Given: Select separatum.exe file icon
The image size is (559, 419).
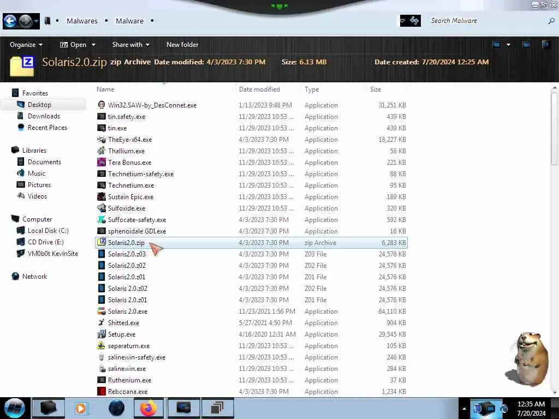Looking at the screenshot, I should click(x=102, y=345).
